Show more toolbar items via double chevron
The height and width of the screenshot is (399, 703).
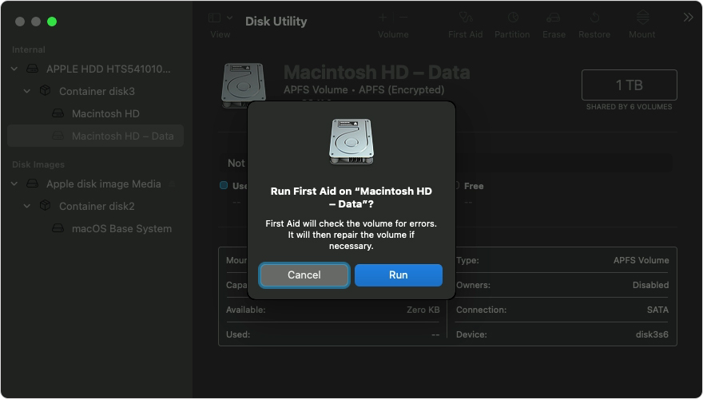coord(688,18)
